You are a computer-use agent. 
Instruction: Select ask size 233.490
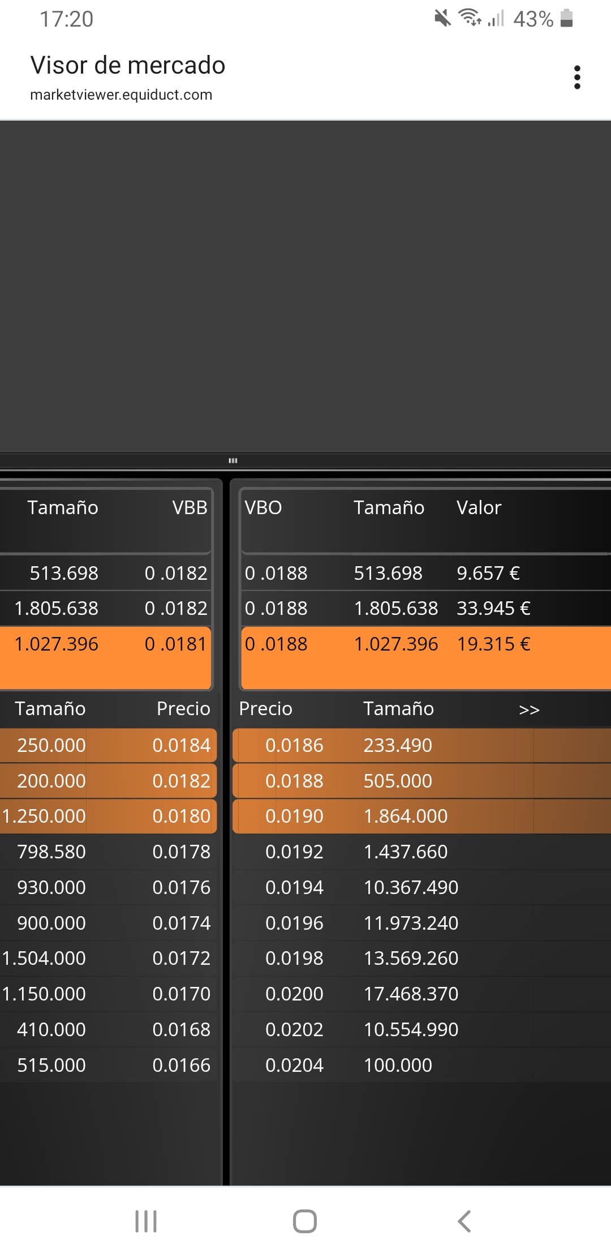click(x=398, y=745)
